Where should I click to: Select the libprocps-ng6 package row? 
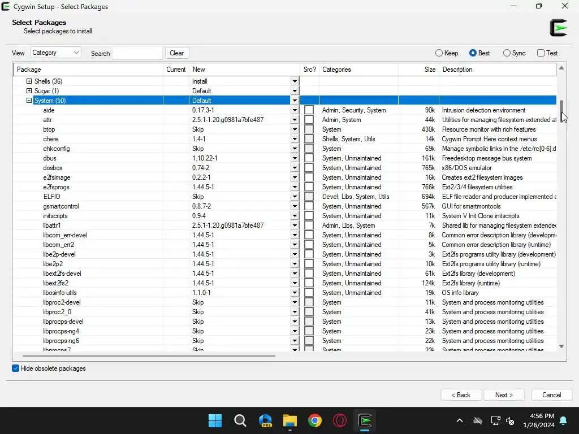tap(285, 341)
